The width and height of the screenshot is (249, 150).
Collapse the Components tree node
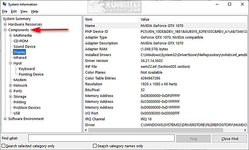(x=5, y=30)
